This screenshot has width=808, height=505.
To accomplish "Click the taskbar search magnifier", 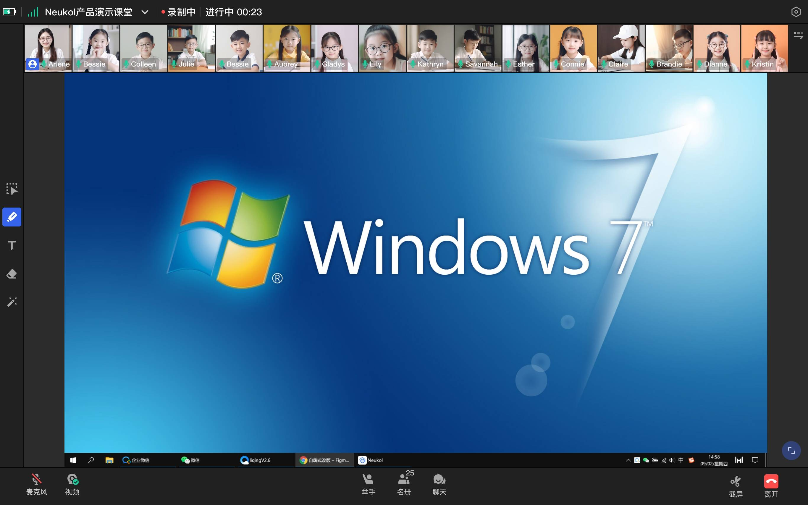I will (x=91, y=460).
